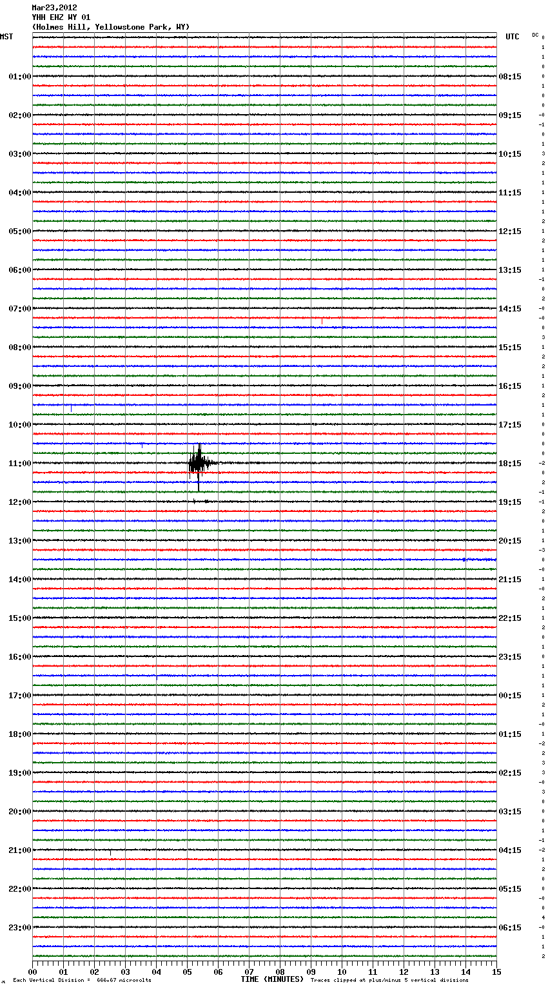The image size is (548, 989).
Task: Select the 03:00 MST time label
Action: point(20,154)
